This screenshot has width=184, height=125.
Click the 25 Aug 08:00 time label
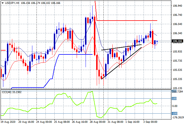pyautogui.click(x=62, y=122)
